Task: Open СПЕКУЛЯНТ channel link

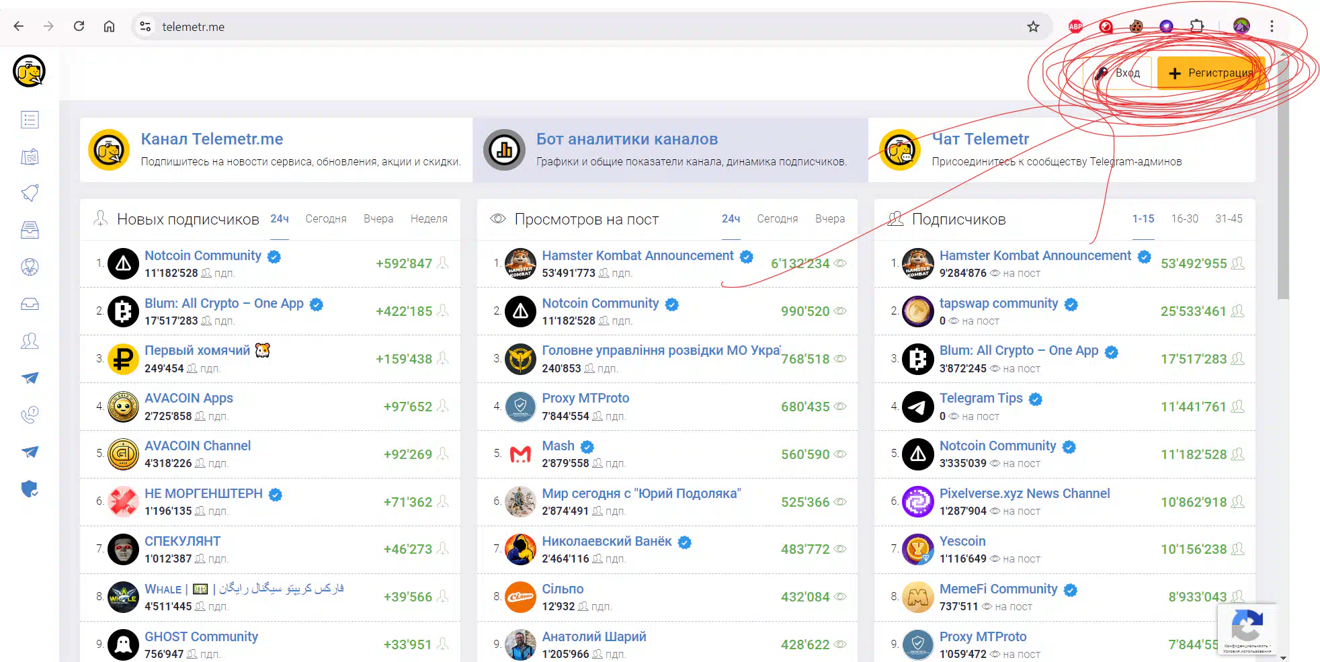Action: pos(183,541)
